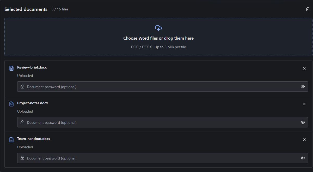Toggle password visibility for Project-notes.docx

(x=303, y=122)
